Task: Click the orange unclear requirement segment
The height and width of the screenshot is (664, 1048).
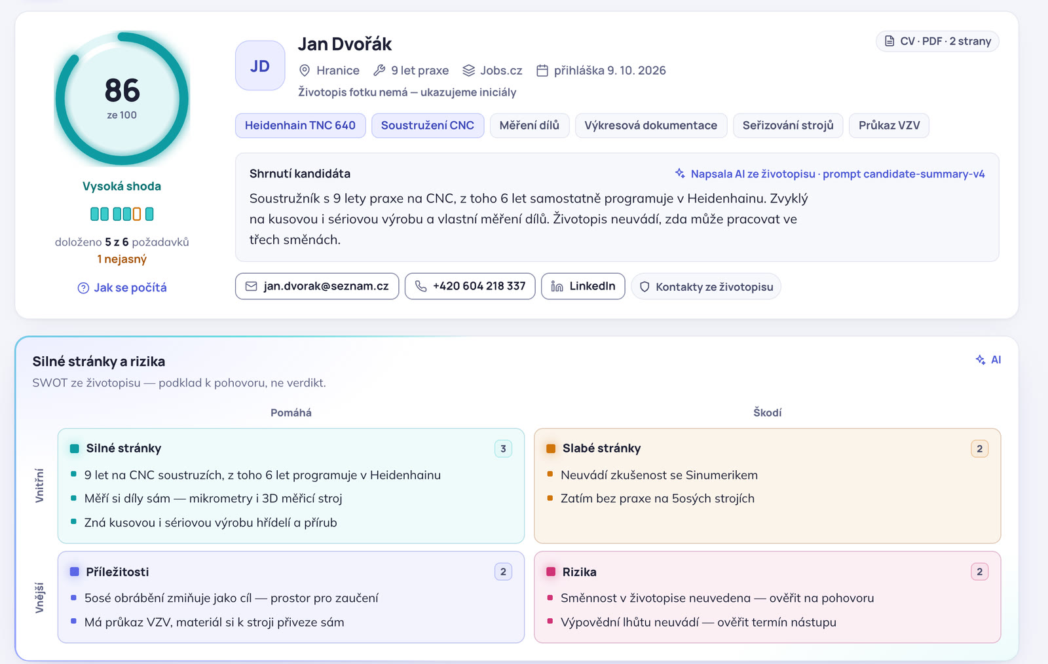Action: [137, 214]
